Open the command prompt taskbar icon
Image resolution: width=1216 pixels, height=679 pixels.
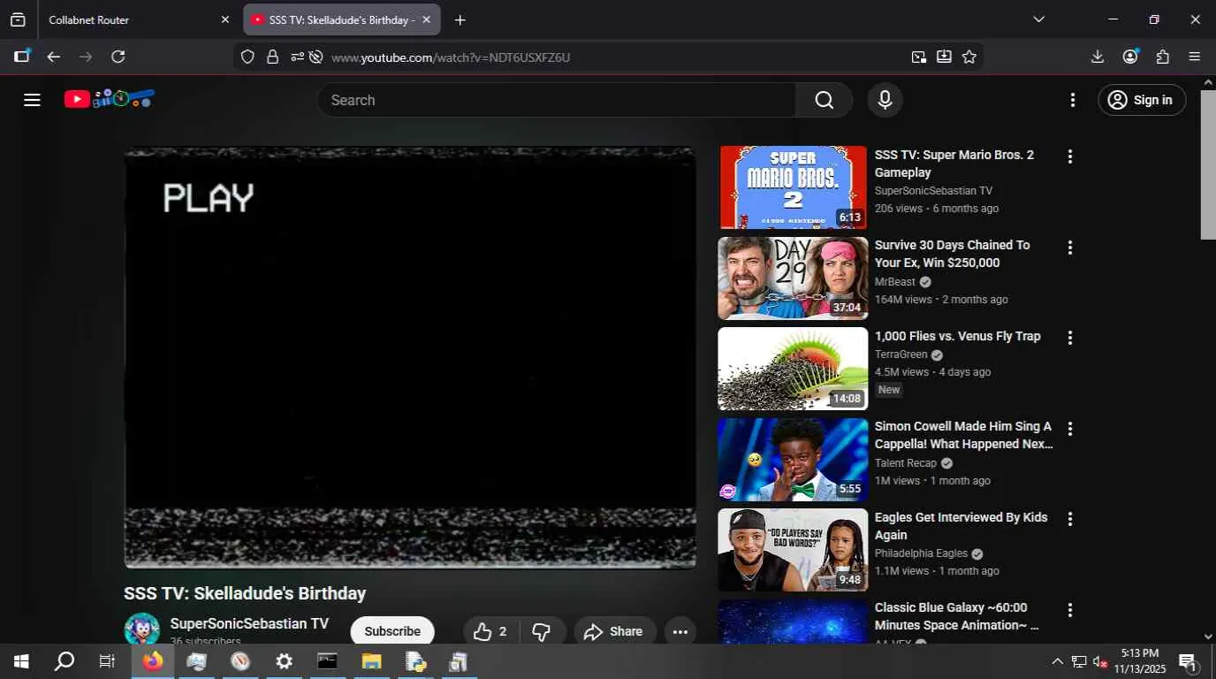pyautogui.click(x=327, y=661)
